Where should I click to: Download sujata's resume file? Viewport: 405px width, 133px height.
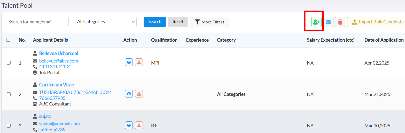[x=139, y=125]
